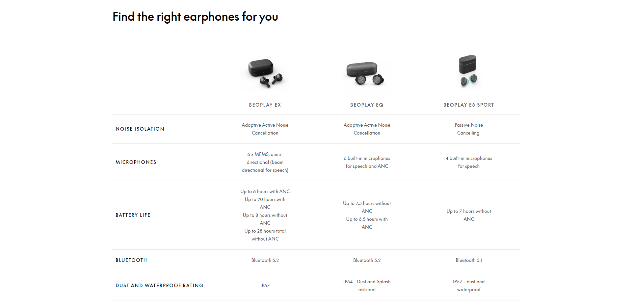Select the BATTERY LIFE row label
632x305 pixels.
[x=133, y=215]
